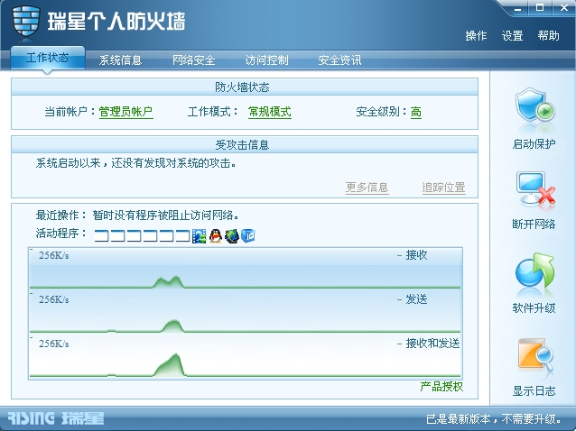Click the 追踪位置 link
Screen dimensions: 576x431
coord(444,188)
